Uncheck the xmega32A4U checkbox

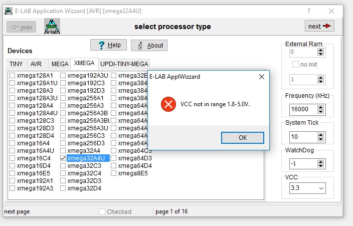click(x=63, y=158)
